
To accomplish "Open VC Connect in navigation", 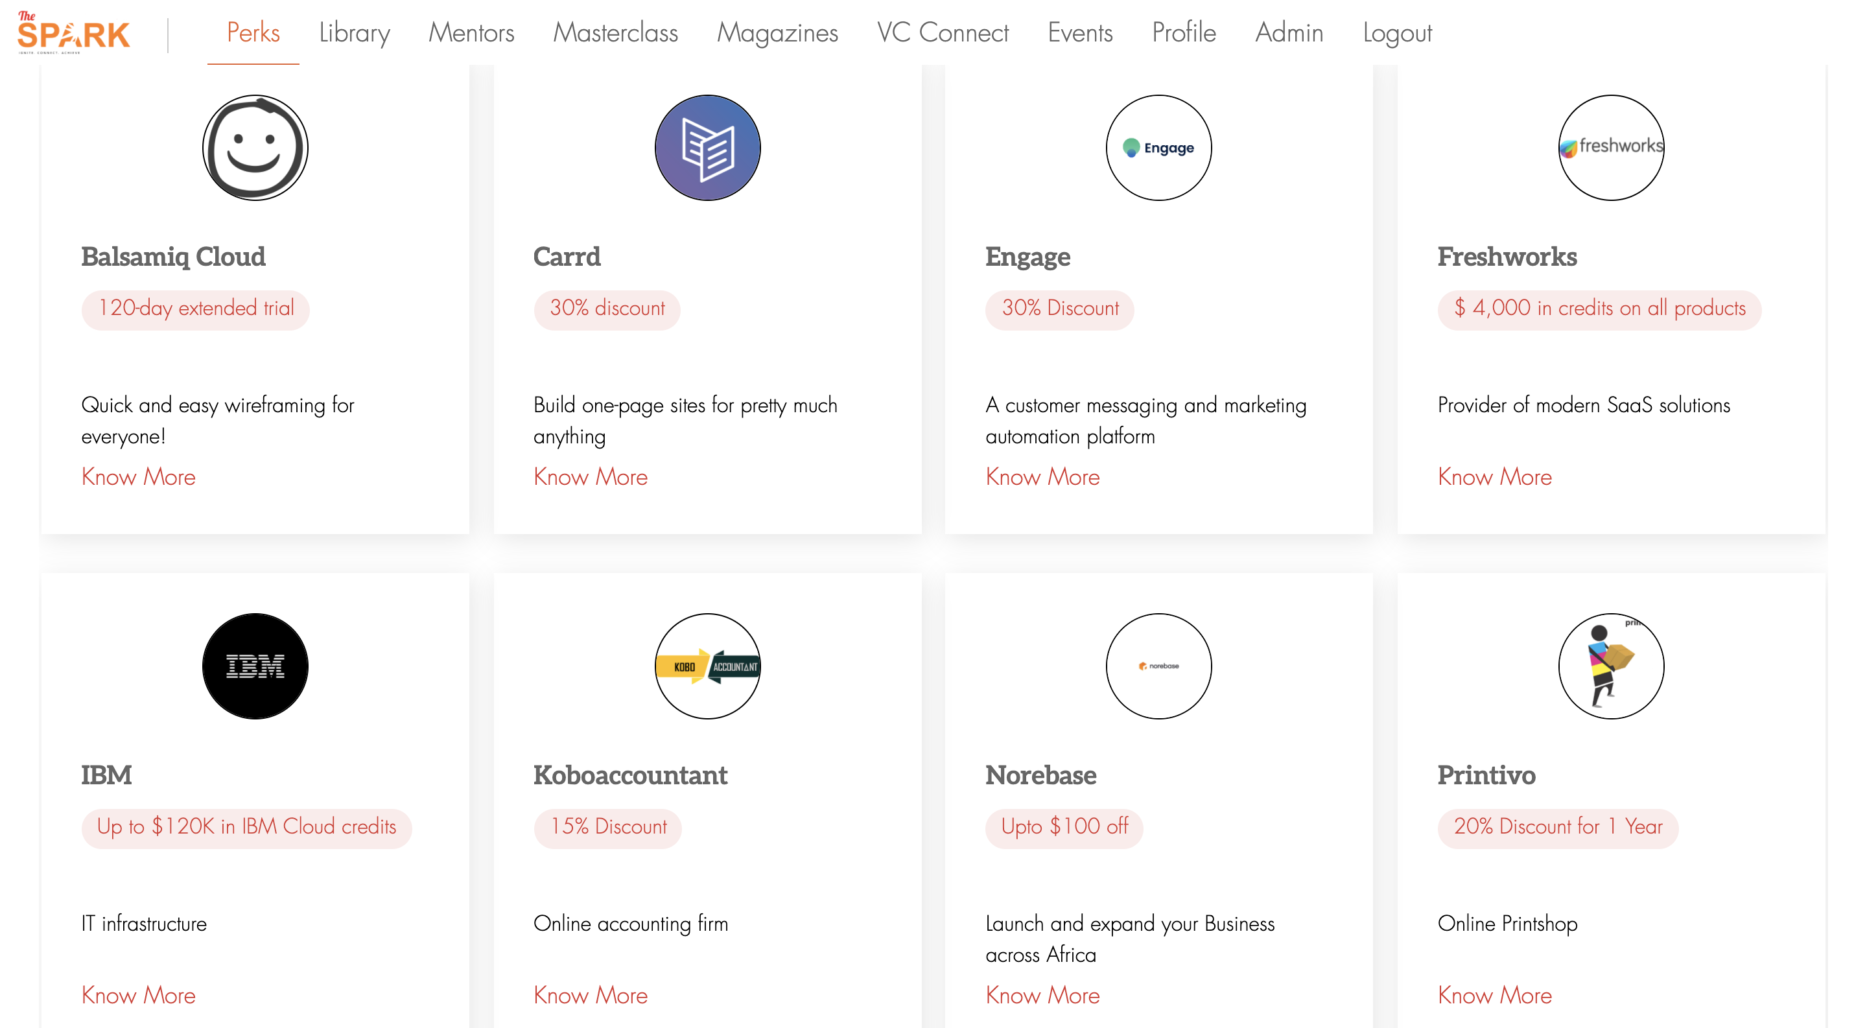I will [942, 32].
